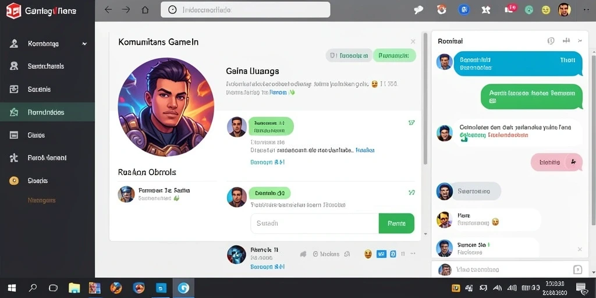Image resolution: width=596 pixels, height=298 pixels.
Task: Open Task View on taskbar
Action: coord(53,288)
